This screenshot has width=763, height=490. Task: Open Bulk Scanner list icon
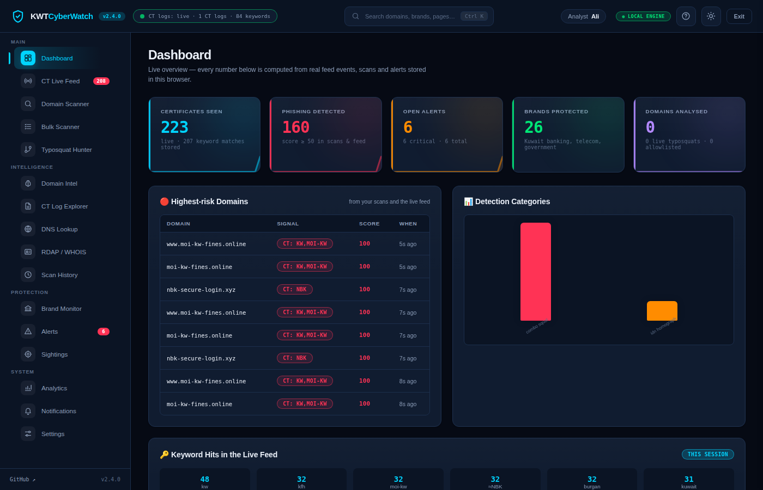pos(28,127)
